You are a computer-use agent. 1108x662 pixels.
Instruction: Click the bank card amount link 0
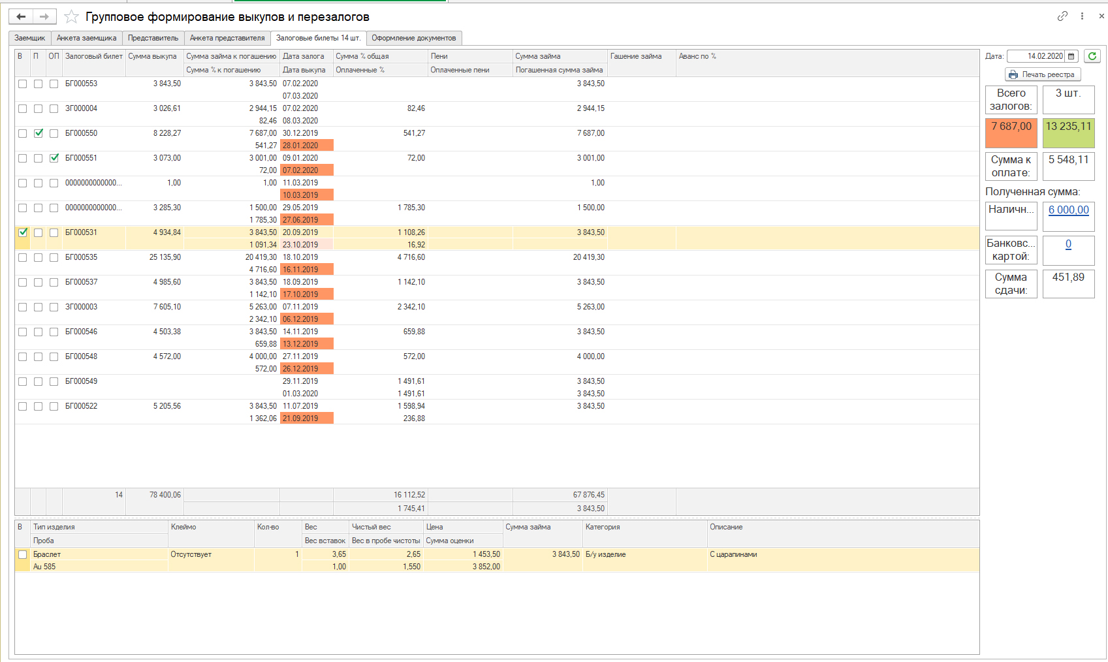click(1068, 244)
